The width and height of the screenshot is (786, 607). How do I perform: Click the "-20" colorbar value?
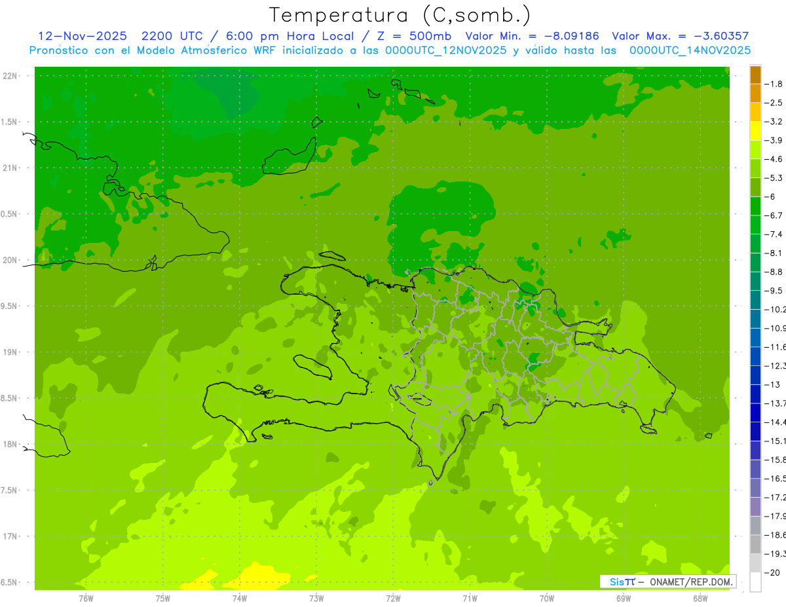(772, 572)
